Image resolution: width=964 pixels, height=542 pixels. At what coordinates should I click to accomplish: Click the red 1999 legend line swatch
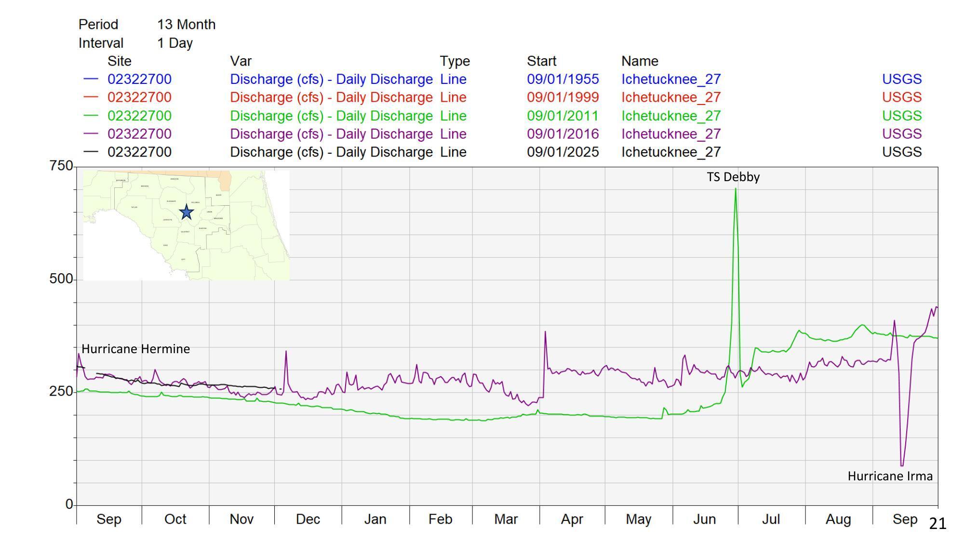click(x=91, y=97)
